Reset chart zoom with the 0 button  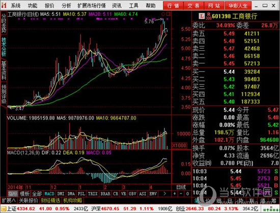pos(187,194)
